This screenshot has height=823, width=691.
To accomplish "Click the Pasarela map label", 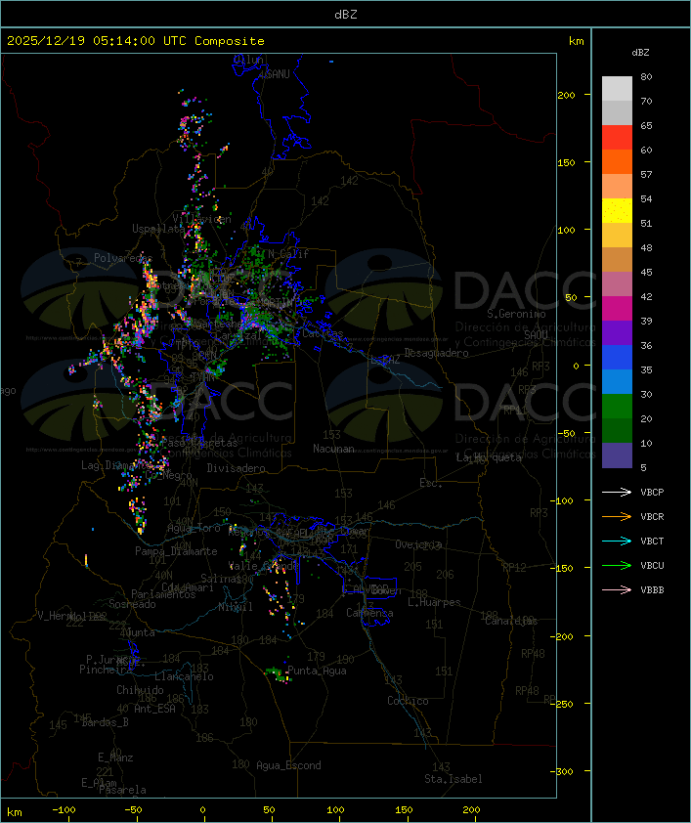I will pyautogui.click(x=123, y=790).
